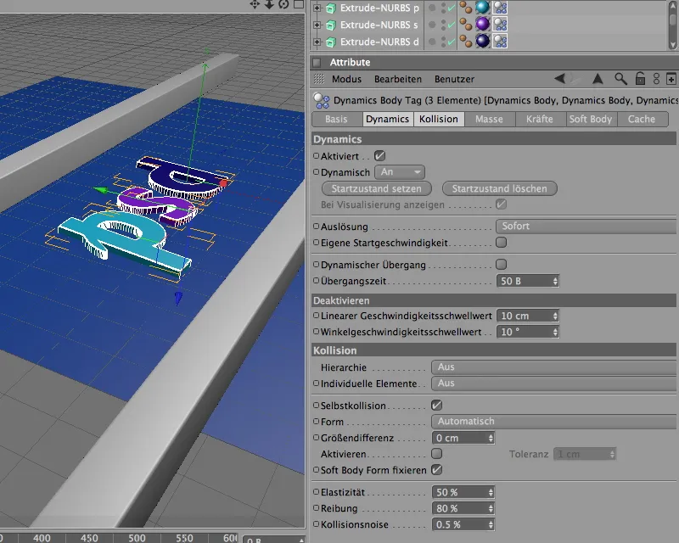Click the dynamics body tag of Extrude-NURBS s

click(501, 25)
